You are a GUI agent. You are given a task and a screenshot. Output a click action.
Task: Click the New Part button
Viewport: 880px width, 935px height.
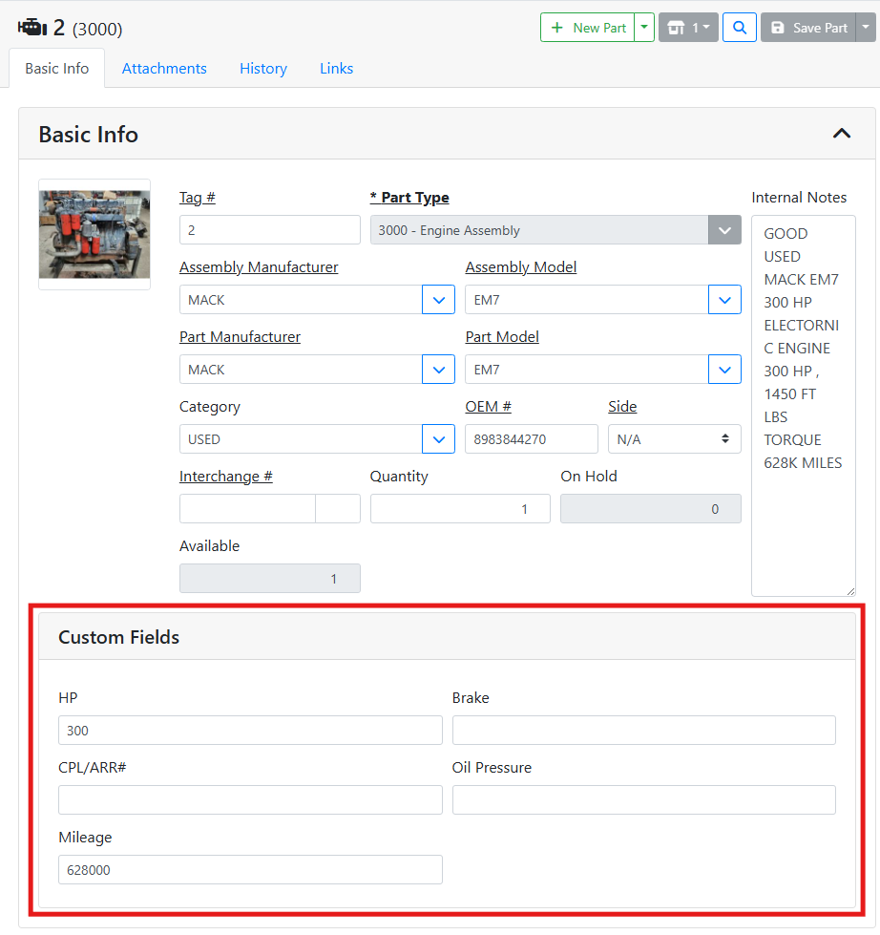pos(589,28)
